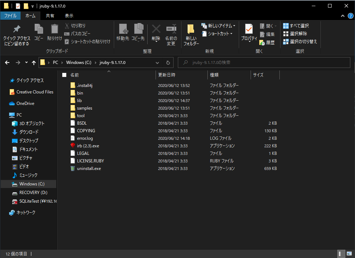Focus the jruby-9.1.17.0 search box
The width and height of the screenshot is (355, 258).
click(264, 63)
